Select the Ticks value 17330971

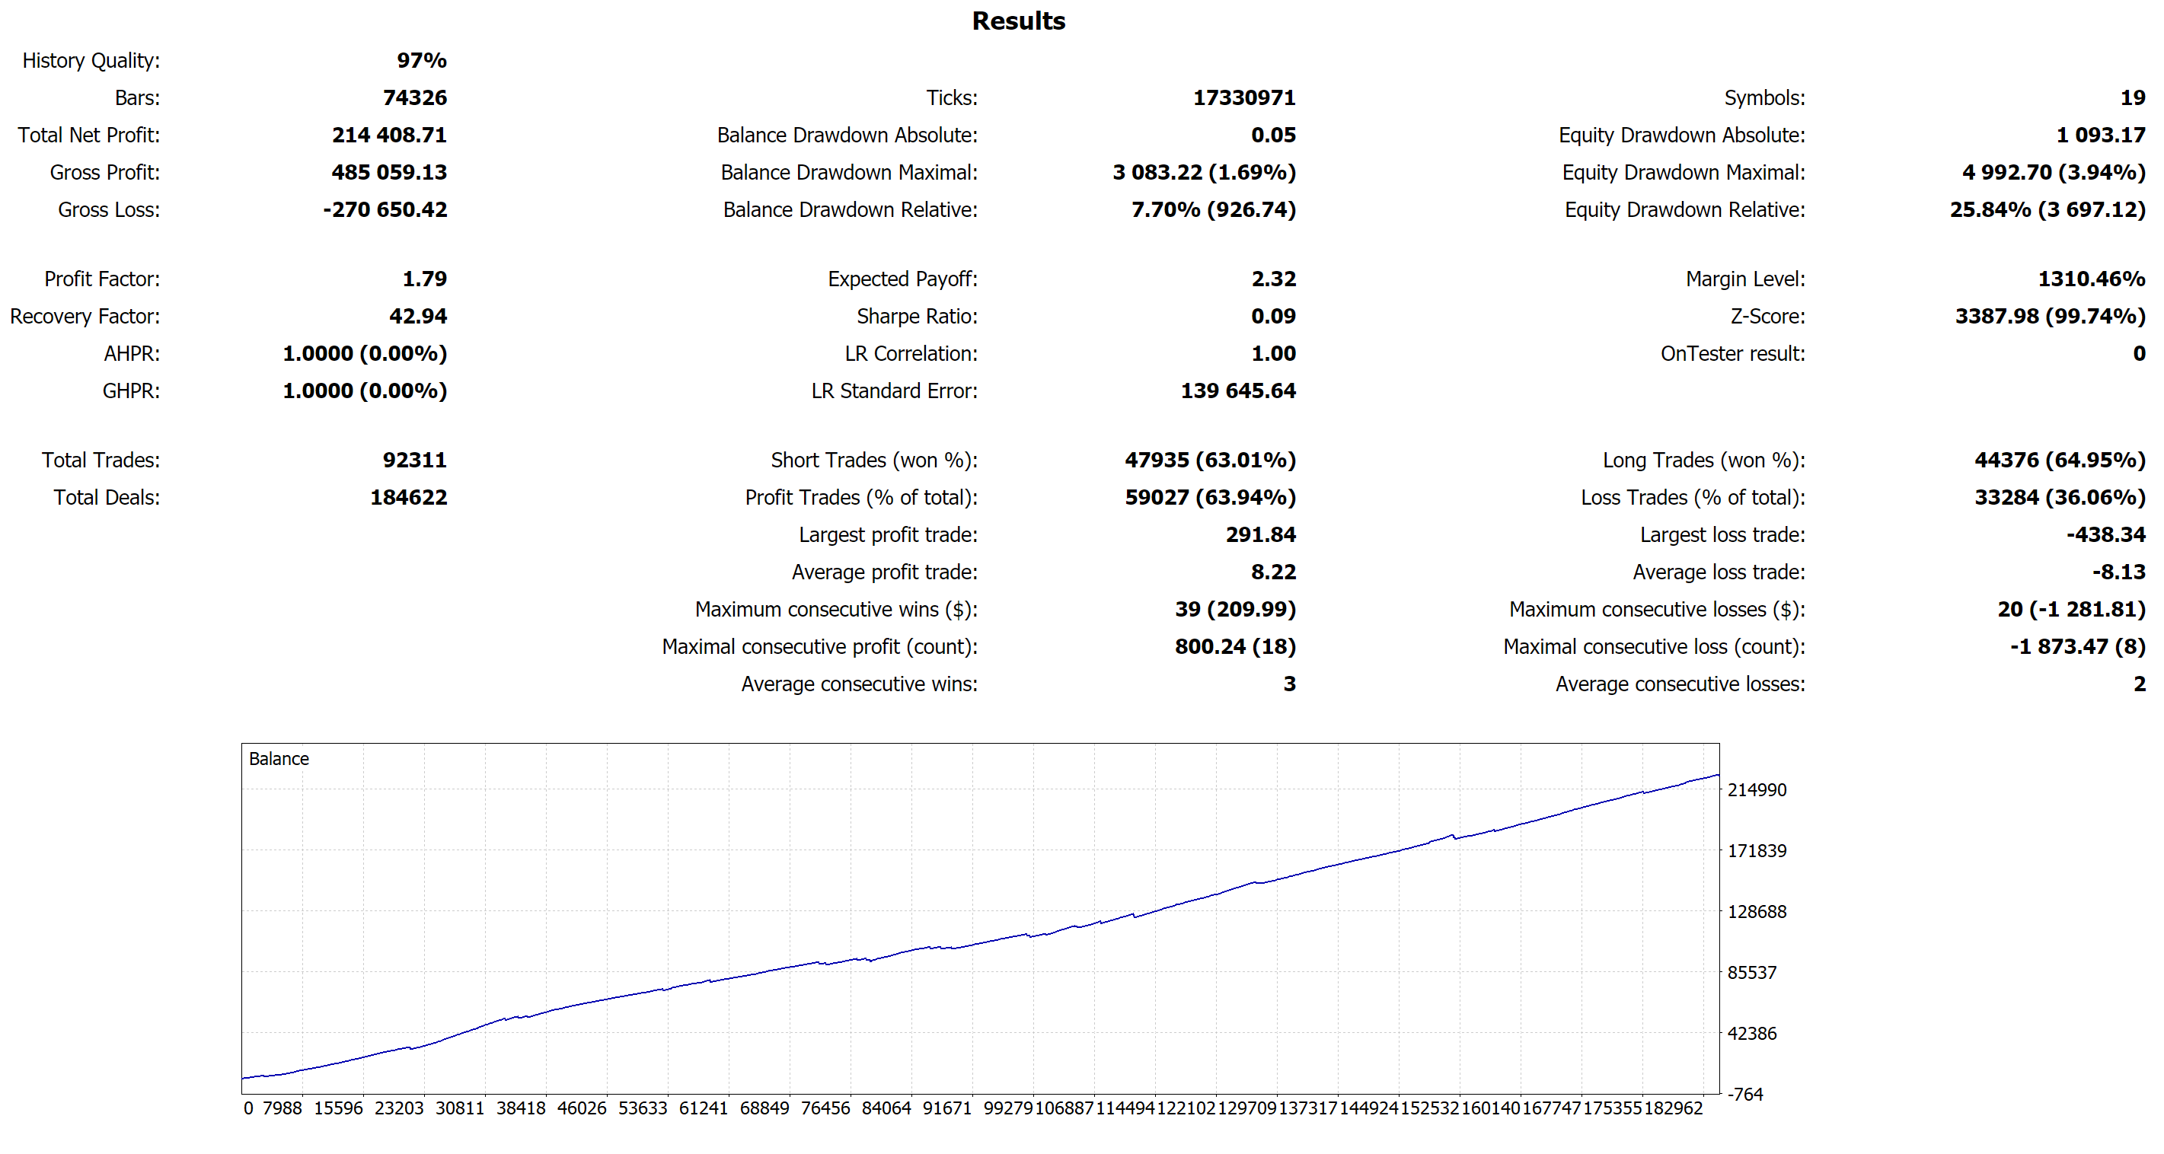tap(1243, 98)
